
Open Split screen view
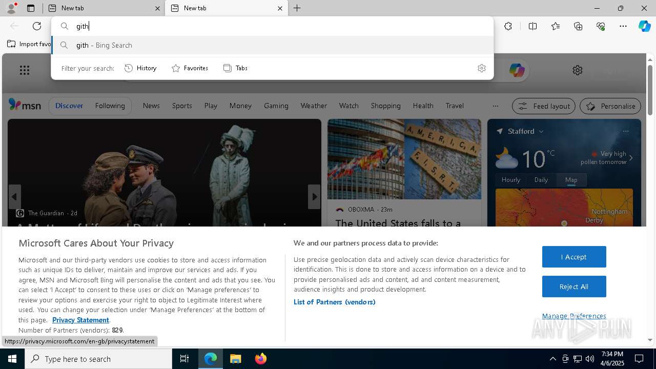(532, 26)
